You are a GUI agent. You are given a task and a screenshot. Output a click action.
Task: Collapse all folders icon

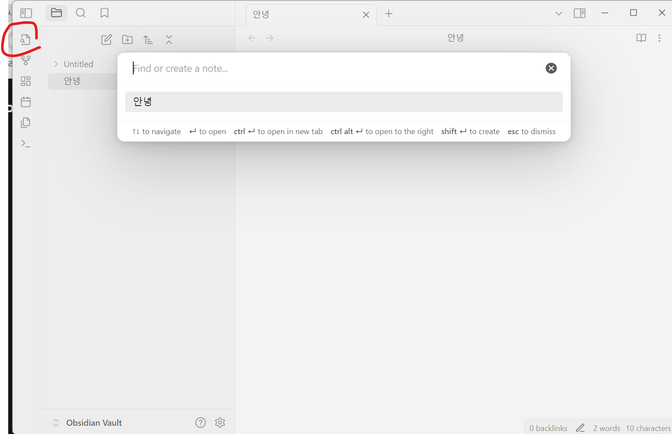169,40
